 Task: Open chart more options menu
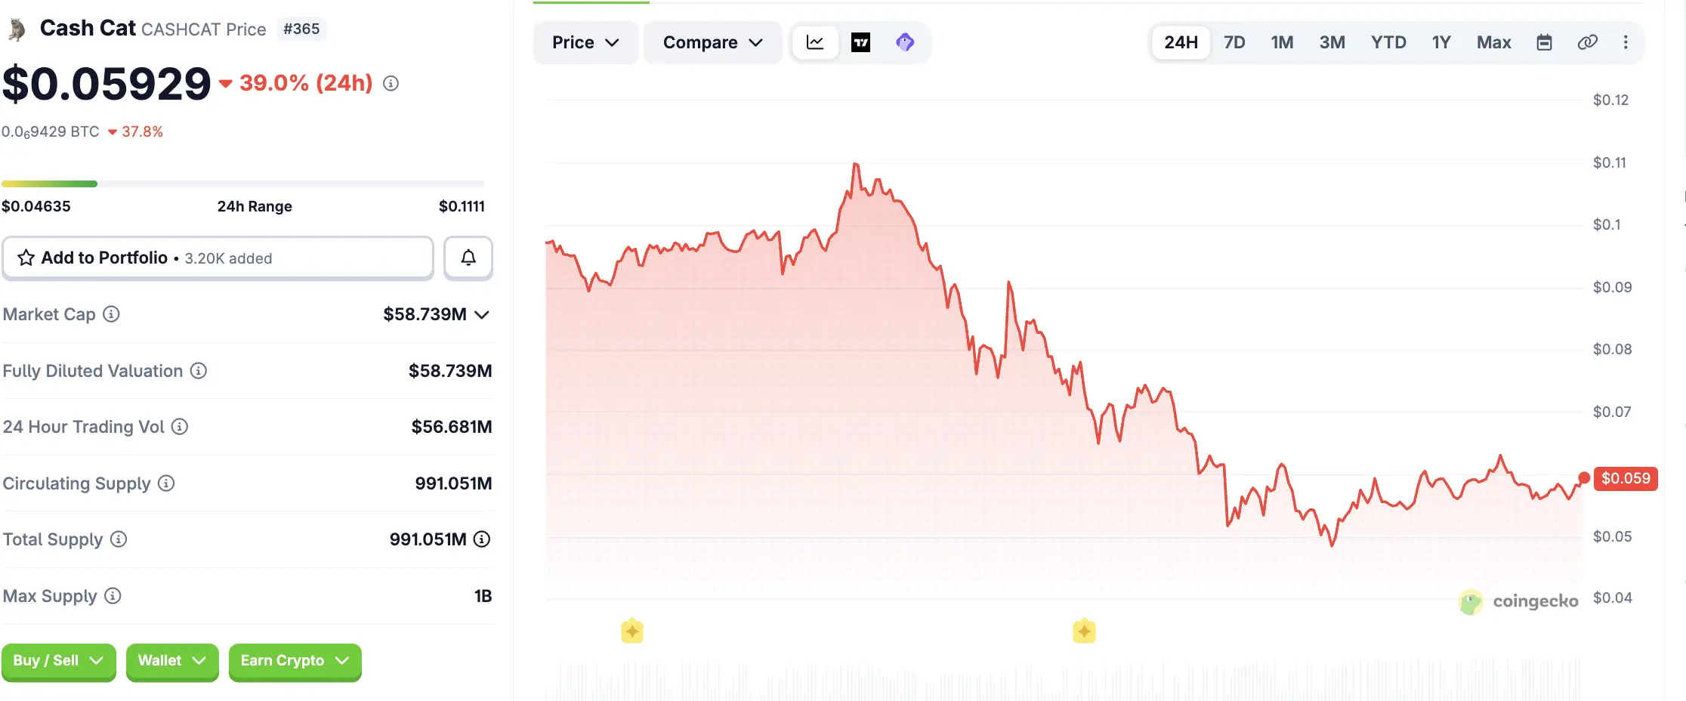1626,42
